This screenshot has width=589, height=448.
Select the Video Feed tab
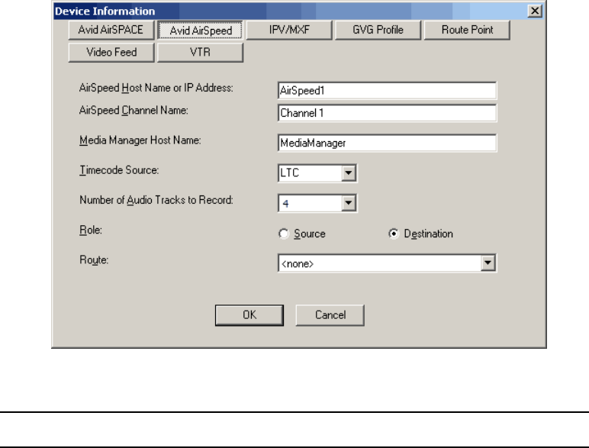tap(111, 52)
